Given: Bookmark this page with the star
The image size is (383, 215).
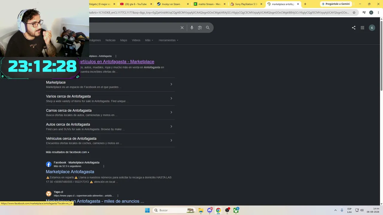Looking at the screenshot, I should pos(354,13).
